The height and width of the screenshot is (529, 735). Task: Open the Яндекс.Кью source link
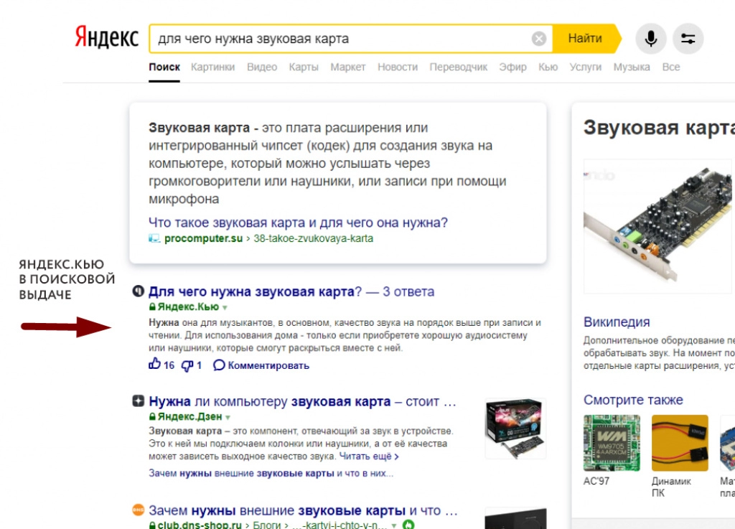click(x=188, y=307)
